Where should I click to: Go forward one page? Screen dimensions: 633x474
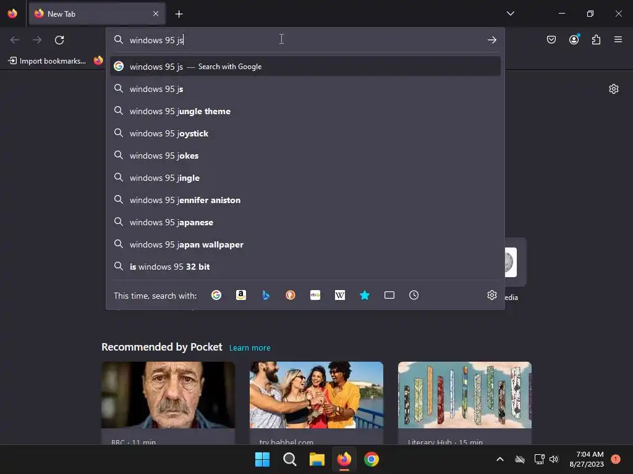(x=37, y=40)
